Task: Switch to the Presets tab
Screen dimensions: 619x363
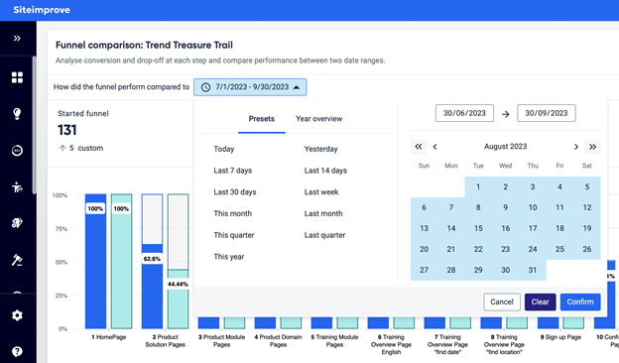Action: [261, 119]
